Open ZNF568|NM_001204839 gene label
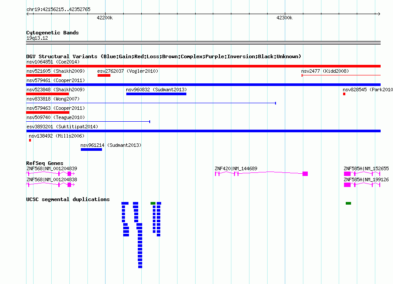Image resolution: width=393 pixels, height=284 pixels. click(52, 168)
